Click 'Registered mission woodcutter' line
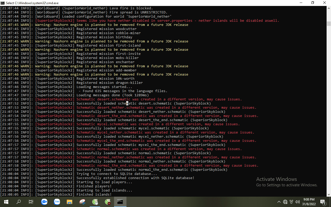 click(68, 29)
